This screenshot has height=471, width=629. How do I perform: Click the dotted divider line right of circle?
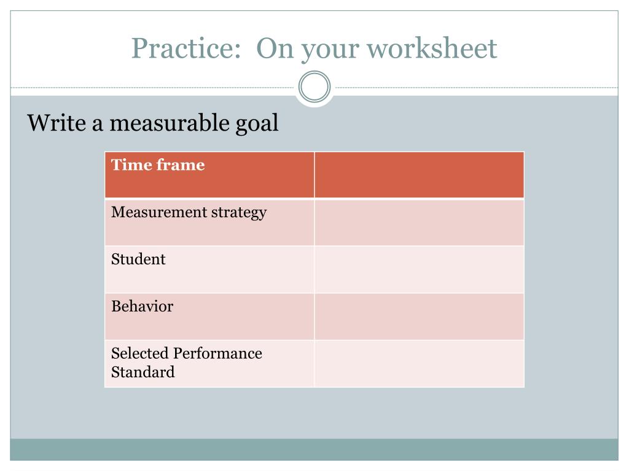coord(477,87)
